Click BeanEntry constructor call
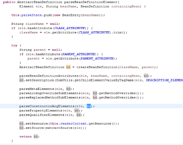Image resolution: width=183 pixels, height=145 pixels. (x=71, y=15)
